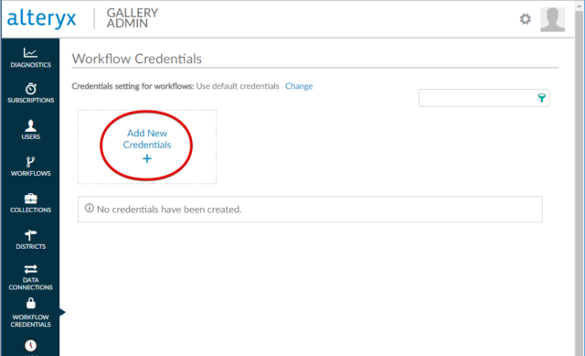Open the settings gear icon
Viewport: 585px width, 356px height.
(526, 19)
